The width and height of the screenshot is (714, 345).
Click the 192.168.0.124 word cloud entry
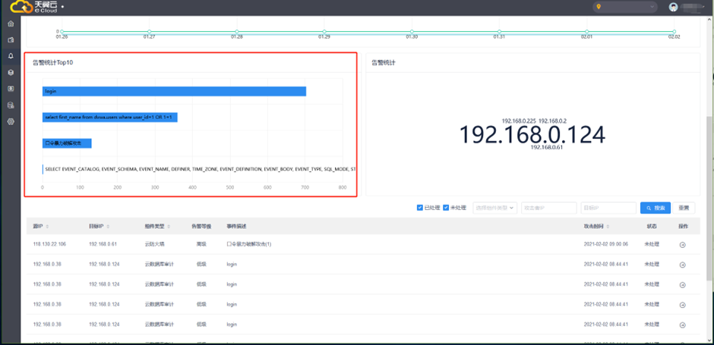click(x=532, y=135)
